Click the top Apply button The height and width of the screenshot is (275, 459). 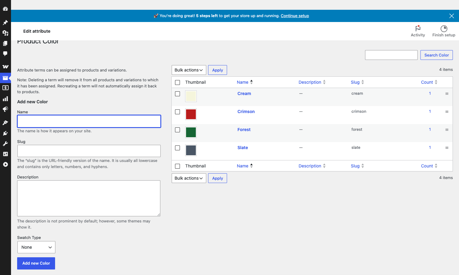point(218,70)
